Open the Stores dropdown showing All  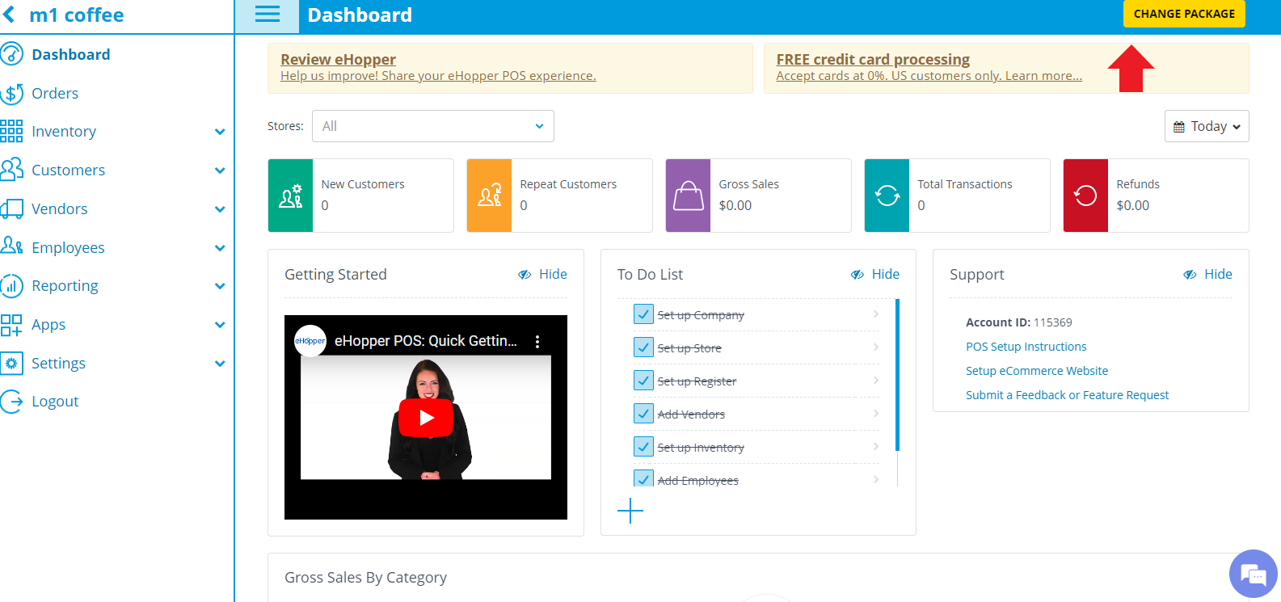tap(433, 126)
